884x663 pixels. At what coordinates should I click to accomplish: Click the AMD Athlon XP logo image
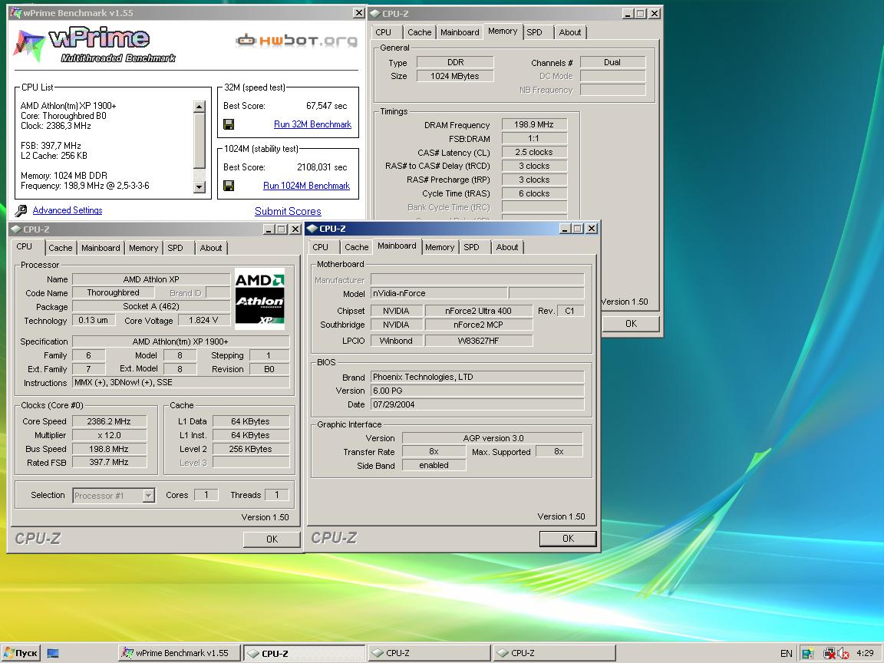(260, 299)
